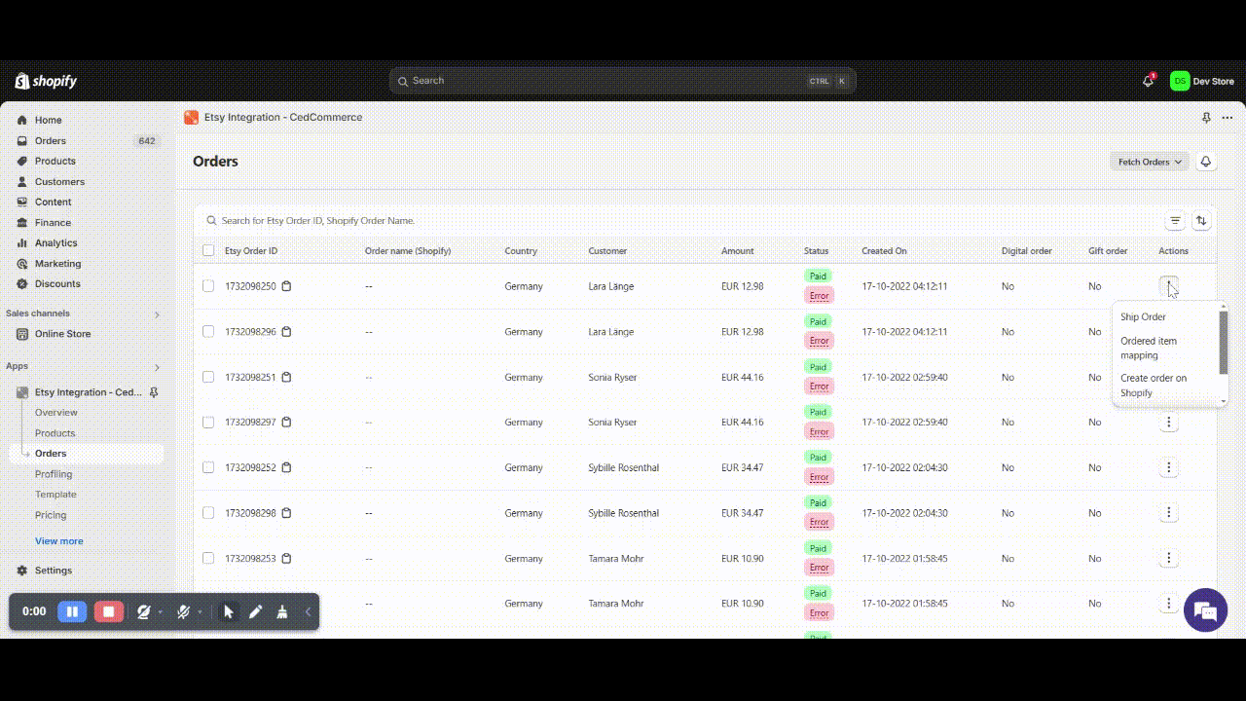Pause the recording with the blue button
The image size is (1246, 701).
coord(72,611)
